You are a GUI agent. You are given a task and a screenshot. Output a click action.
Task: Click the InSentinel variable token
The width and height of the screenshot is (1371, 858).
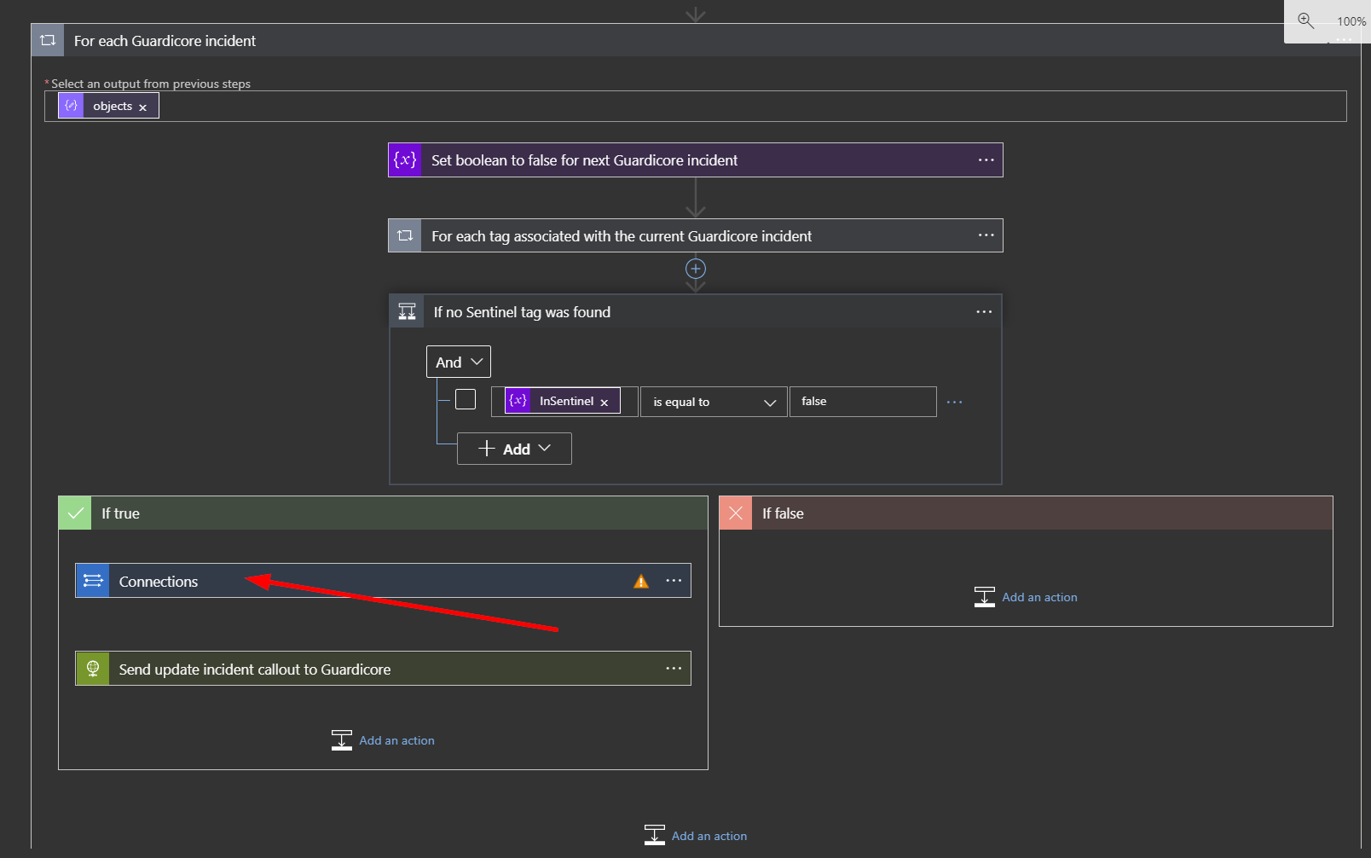(562, 401)
